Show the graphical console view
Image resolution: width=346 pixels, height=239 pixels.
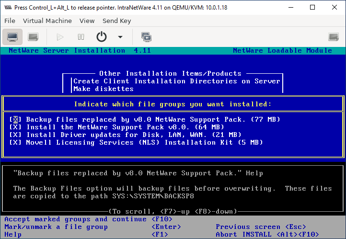pos(12,37)
